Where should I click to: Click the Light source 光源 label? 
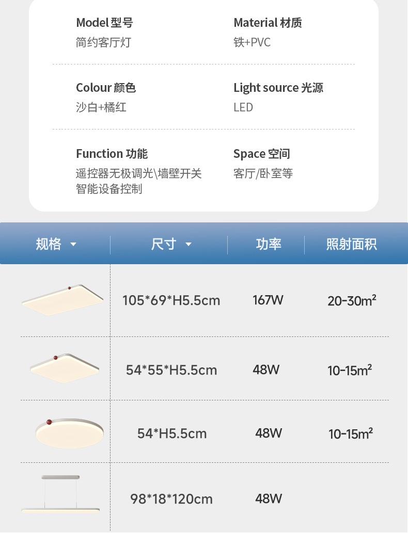[278, 88]
